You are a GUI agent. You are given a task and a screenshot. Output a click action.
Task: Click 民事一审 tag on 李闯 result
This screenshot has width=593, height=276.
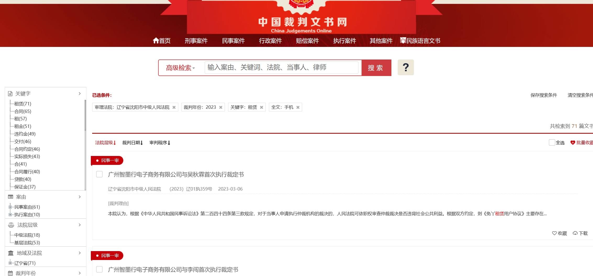(107, 256)
